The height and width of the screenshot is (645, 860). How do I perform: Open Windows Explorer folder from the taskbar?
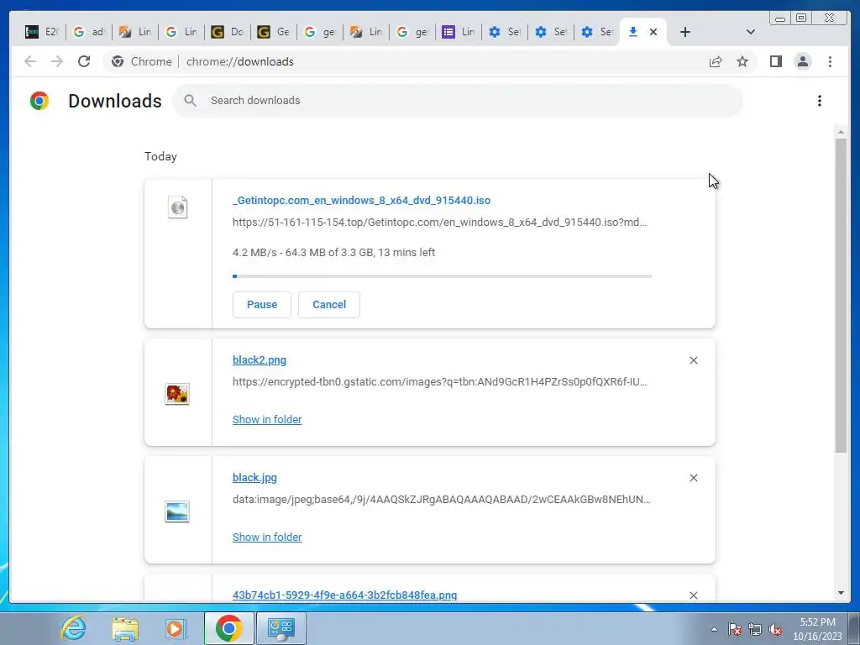click(125, 628)
